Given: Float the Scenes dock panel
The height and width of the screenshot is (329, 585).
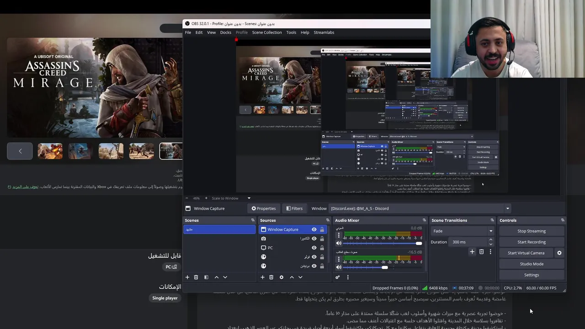Looking at the screenshot, I should 253,220.
